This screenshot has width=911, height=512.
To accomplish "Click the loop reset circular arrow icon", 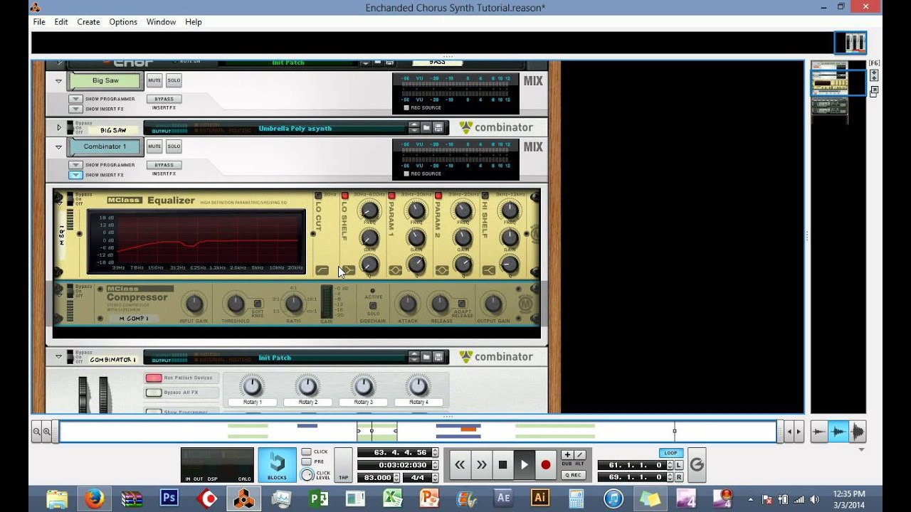I will click(x=697, y=464).
